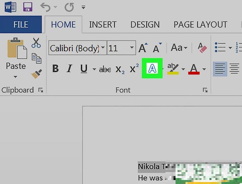The image size is (242, 184).
Task: Open the Calibri (Body) font name dropdown
Action: pos(103,48)
